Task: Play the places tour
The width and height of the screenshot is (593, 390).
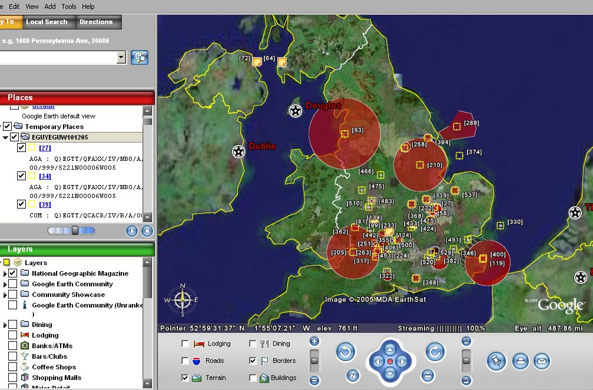Action: click(x=131, y=231)
